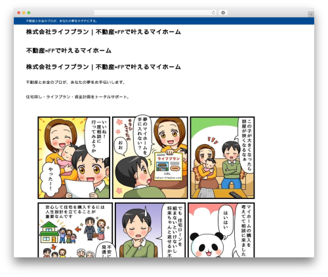Click second 株式会社ライフプラン heading below subtitle

pos(104,67)
